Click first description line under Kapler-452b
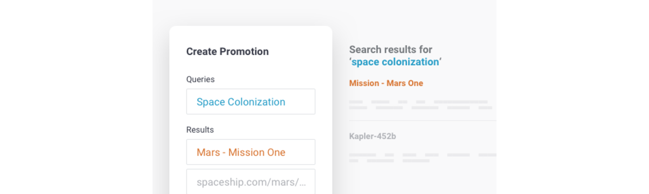Screen dimensions: 649x194 point(423,155)
